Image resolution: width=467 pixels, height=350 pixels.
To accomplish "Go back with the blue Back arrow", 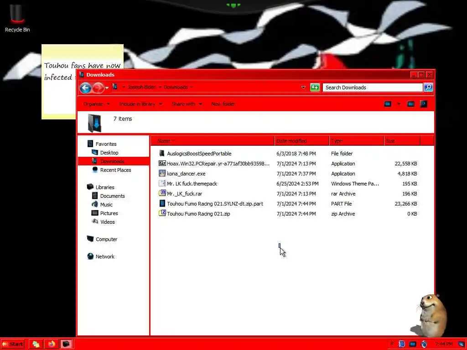I will [x=85, y=88].
